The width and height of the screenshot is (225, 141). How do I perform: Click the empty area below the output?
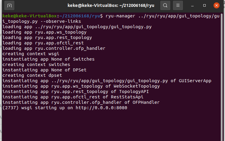coord(111,126)
